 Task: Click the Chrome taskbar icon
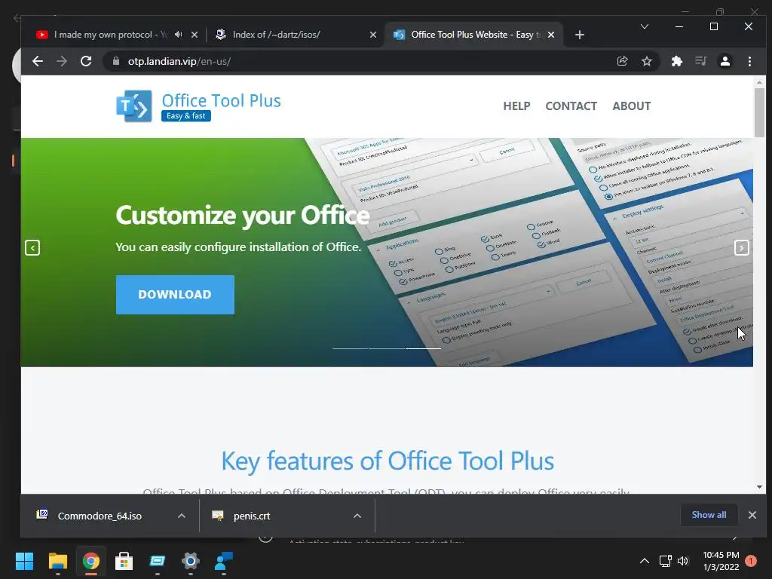90,561
